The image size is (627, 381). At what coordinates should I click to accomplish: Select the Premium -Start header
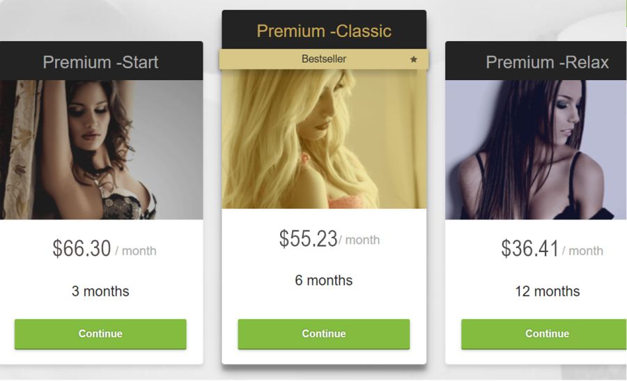pos(101,62)
